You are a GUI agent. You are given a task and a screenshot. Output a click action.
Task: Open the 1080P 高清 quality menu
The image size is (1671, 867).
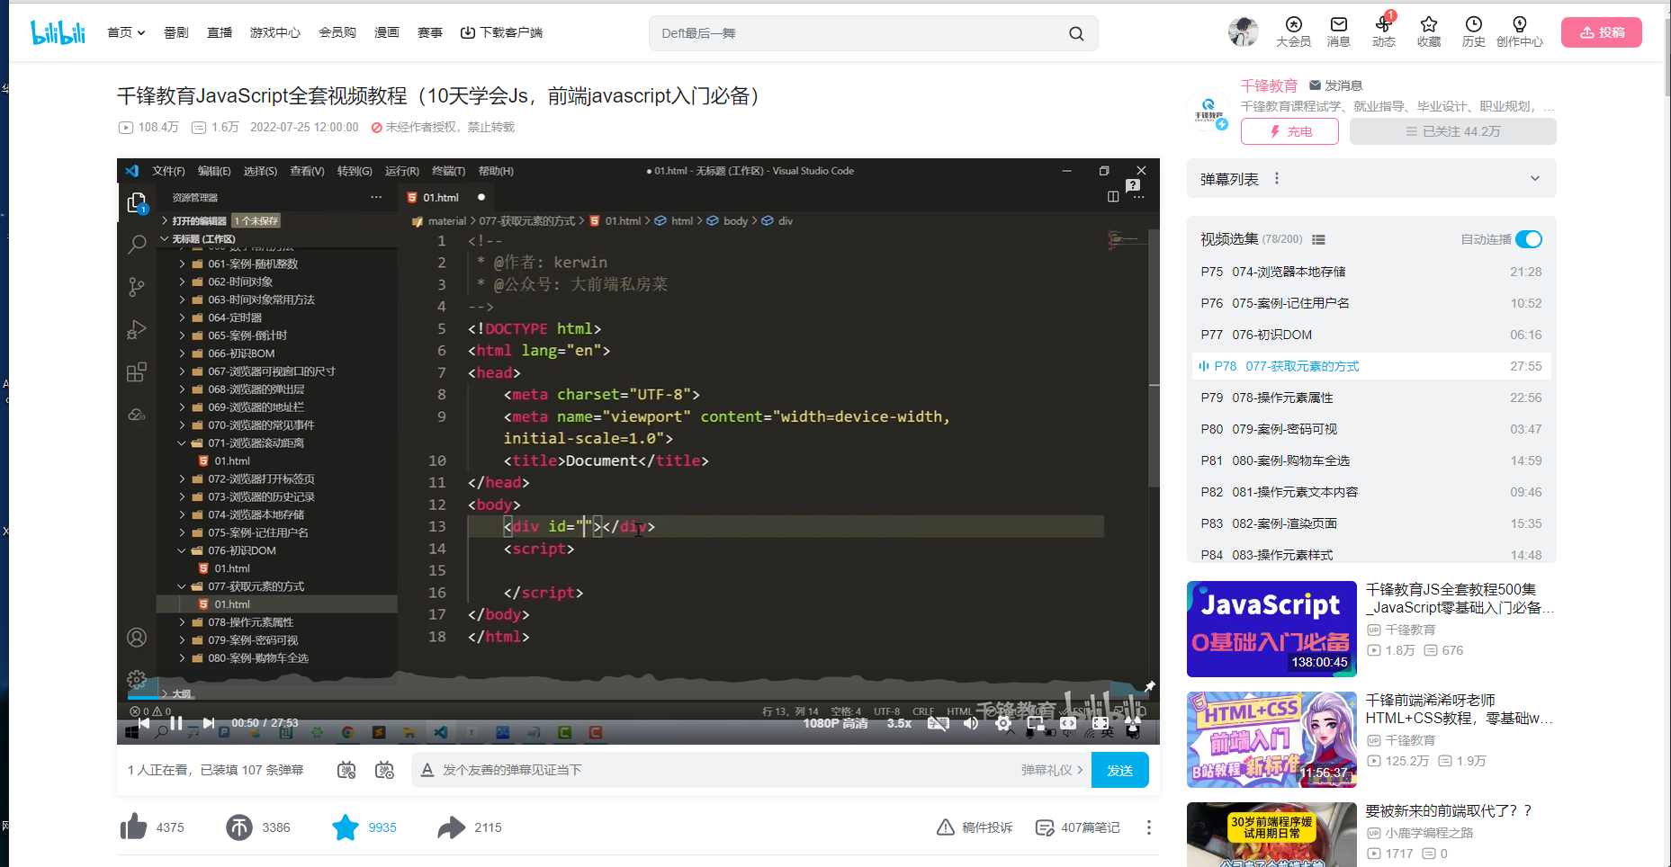tap(836, 723)
